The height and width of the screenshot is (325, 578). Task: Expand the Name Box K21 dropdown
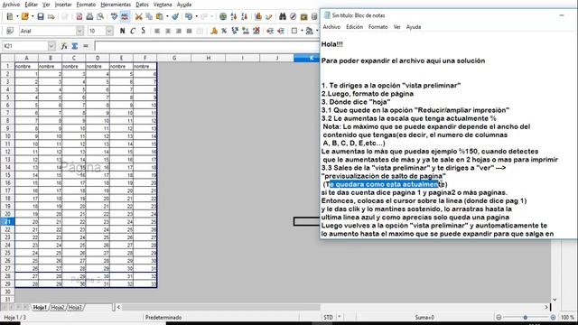pyautogui.click(x=51, y=46)
